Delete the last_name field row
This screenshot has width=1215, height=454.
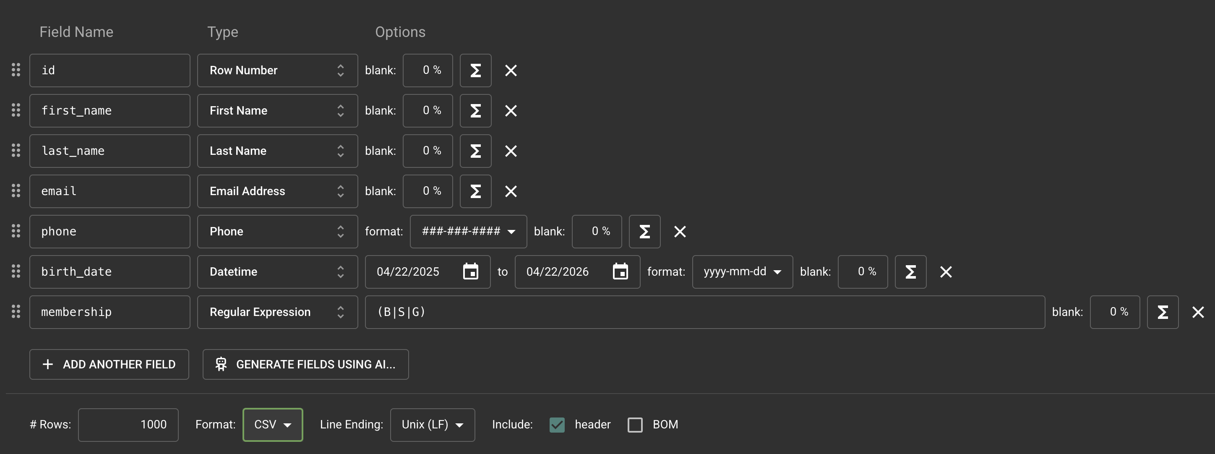(x=511, y=151)
